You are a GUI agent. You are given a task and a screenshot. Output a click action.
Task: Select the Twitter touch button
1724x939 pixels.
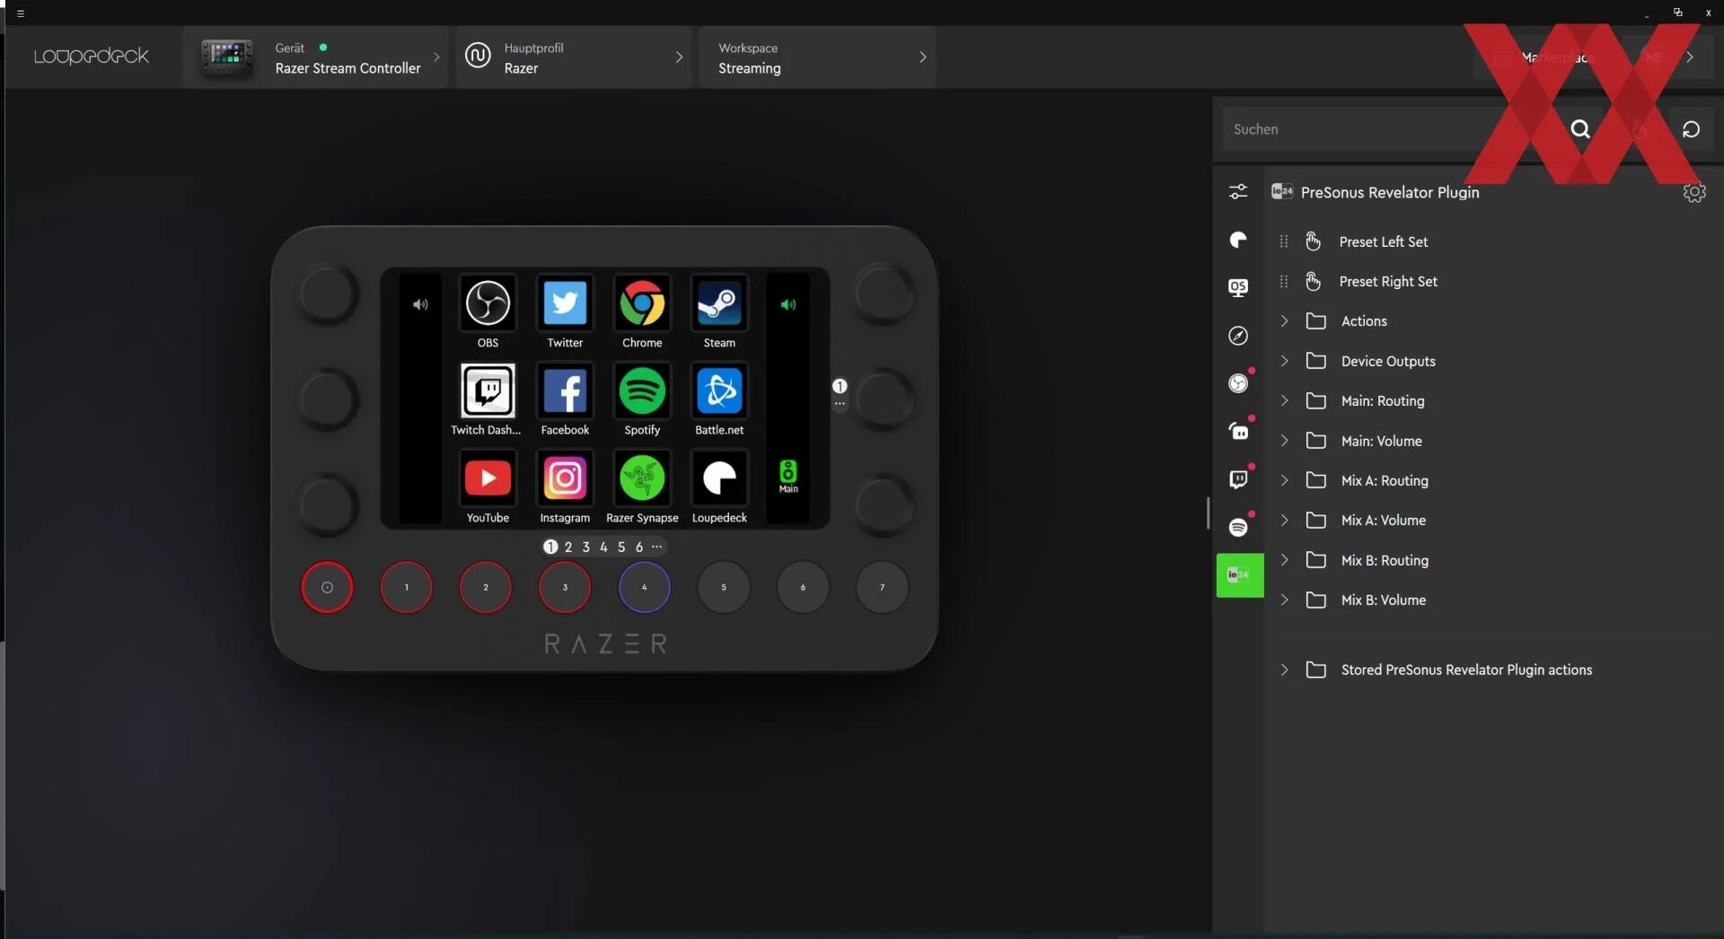pyautogui.click(x=565, y=303)
